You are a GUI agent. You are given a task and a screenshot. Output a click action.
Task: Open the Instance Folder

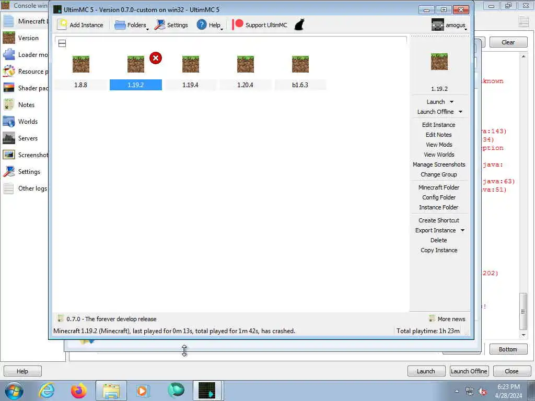click(439, 207)
